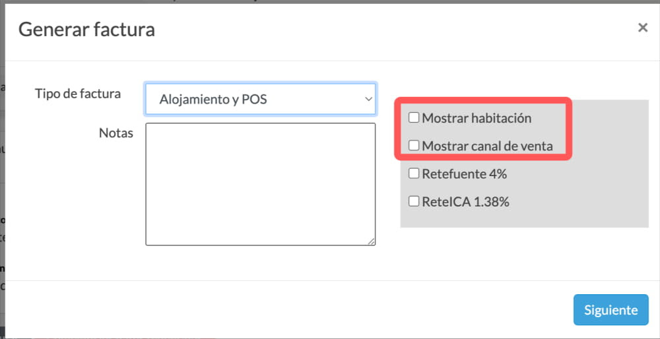Click the Alojamiento y POS selected value
The height and width of the screenshot is (339, 660).
(x=213, y=100)
